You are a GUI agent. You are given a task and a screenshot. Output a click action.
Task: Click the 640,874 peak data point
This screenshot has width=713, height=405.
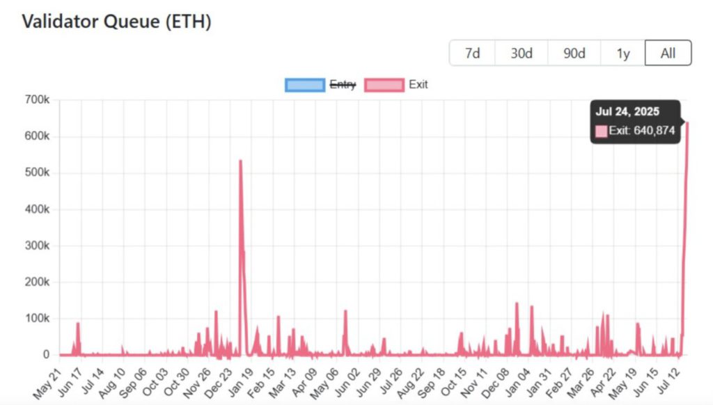coord(687,122)
